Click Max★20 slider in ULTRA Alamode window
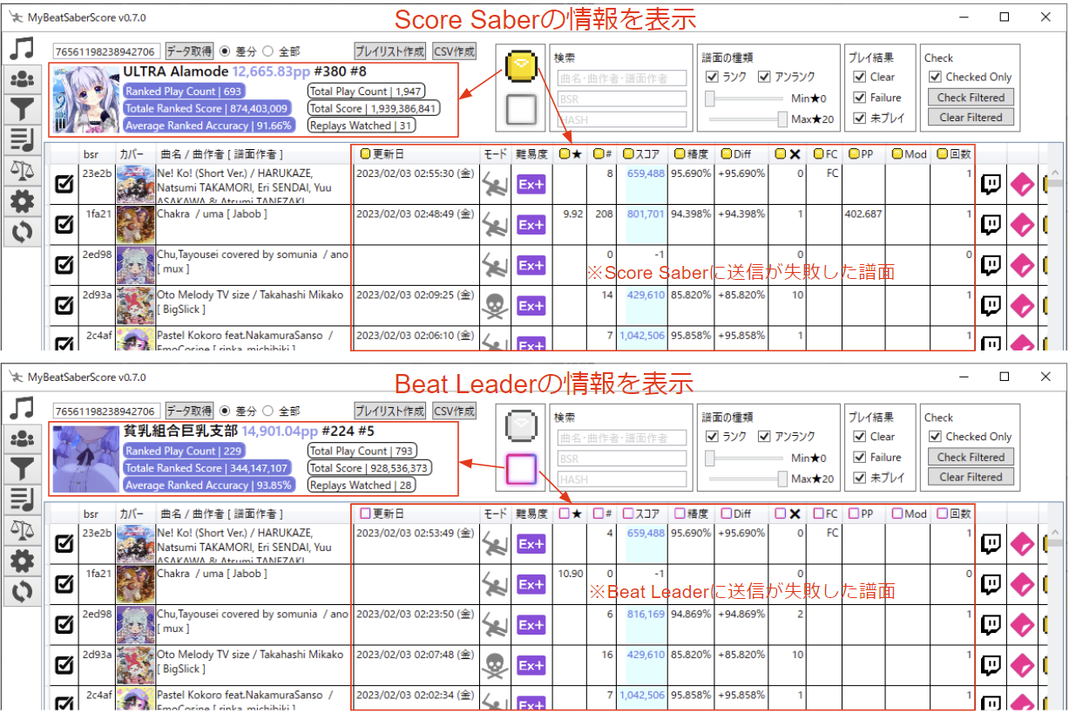The height and width of the screenshot is (714, 1069). tap(747, 119)
